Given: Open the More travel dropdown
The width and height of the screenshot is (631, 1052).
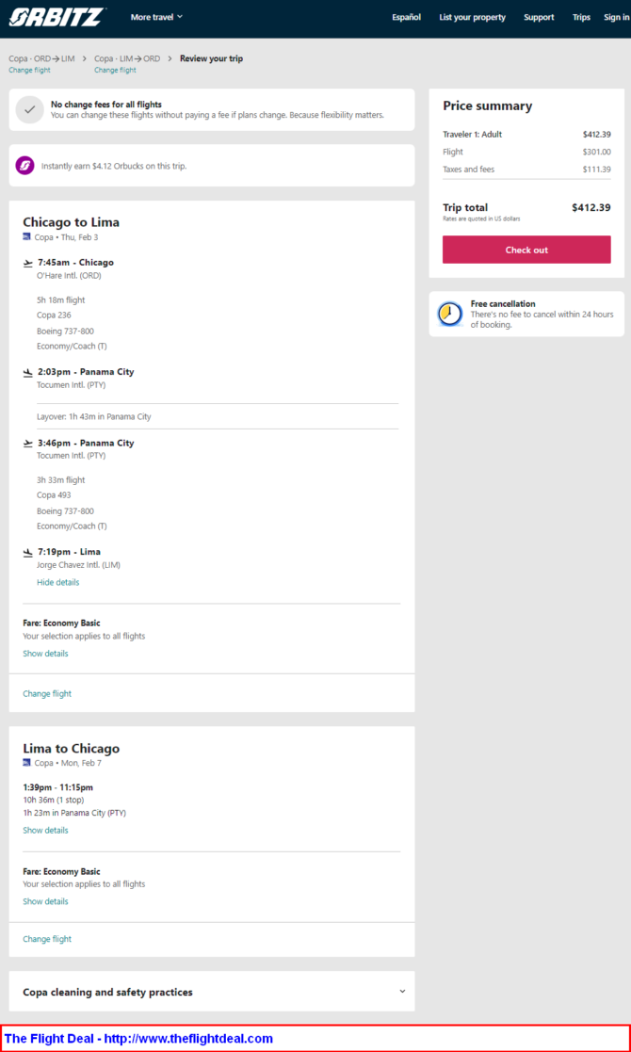Looking at the screenshot, I should click(156, 17).
